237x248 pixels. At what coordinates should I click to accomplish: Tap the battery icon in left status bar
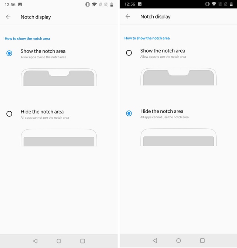111,4
